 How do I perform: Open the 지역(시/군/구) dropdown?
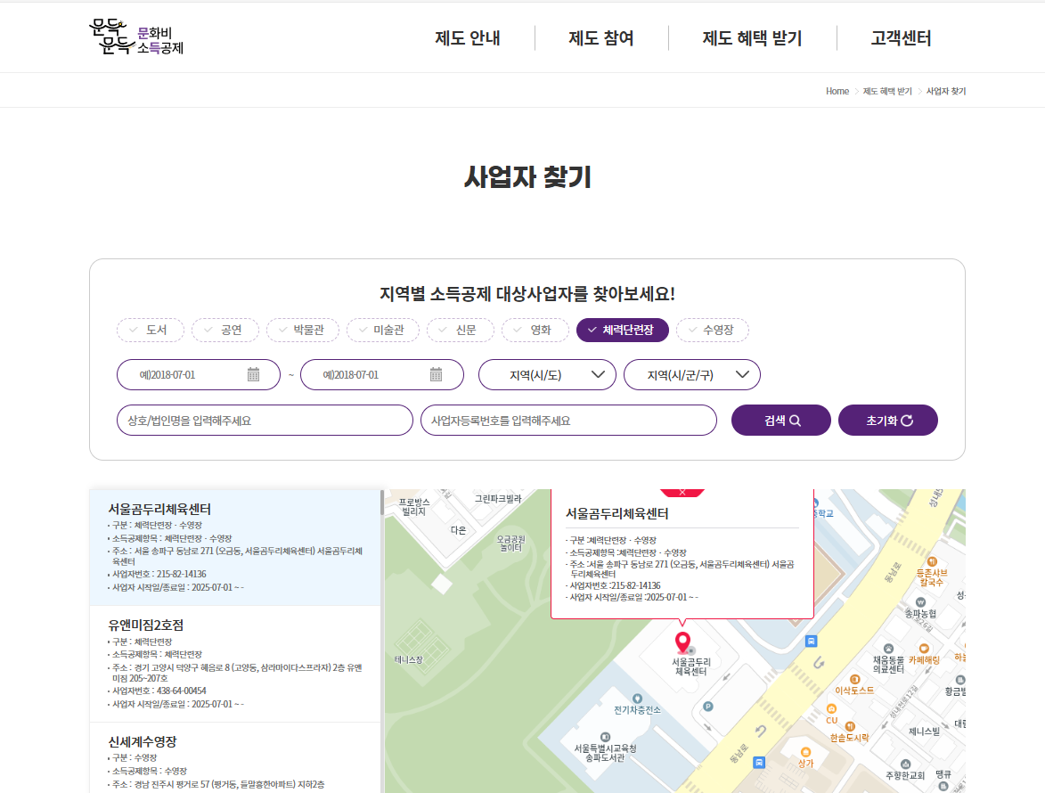692,374
